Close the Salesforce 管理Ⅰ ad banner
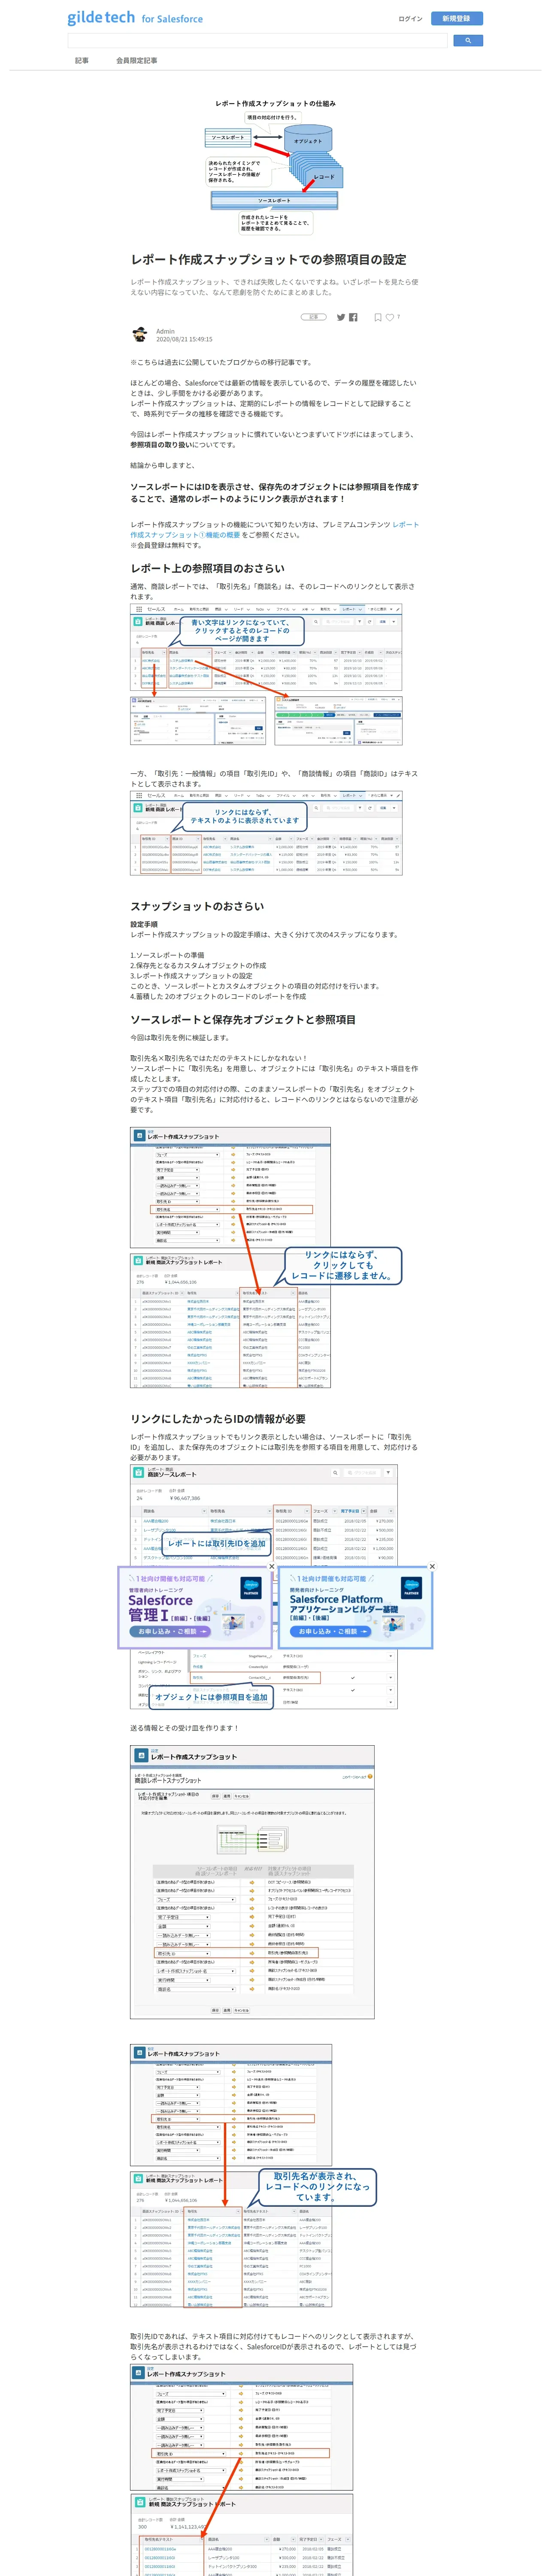Viewport: 551px width, 2576px height. coord(271,1567)
